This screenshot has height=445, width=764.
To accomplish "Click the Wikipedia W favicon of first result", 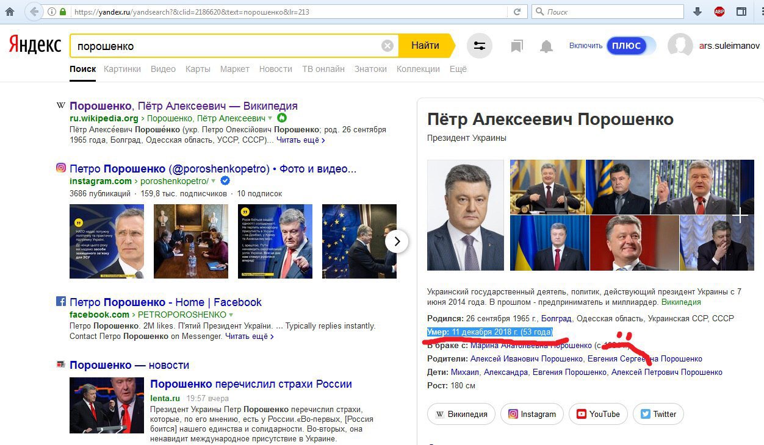I will [60, 106].
